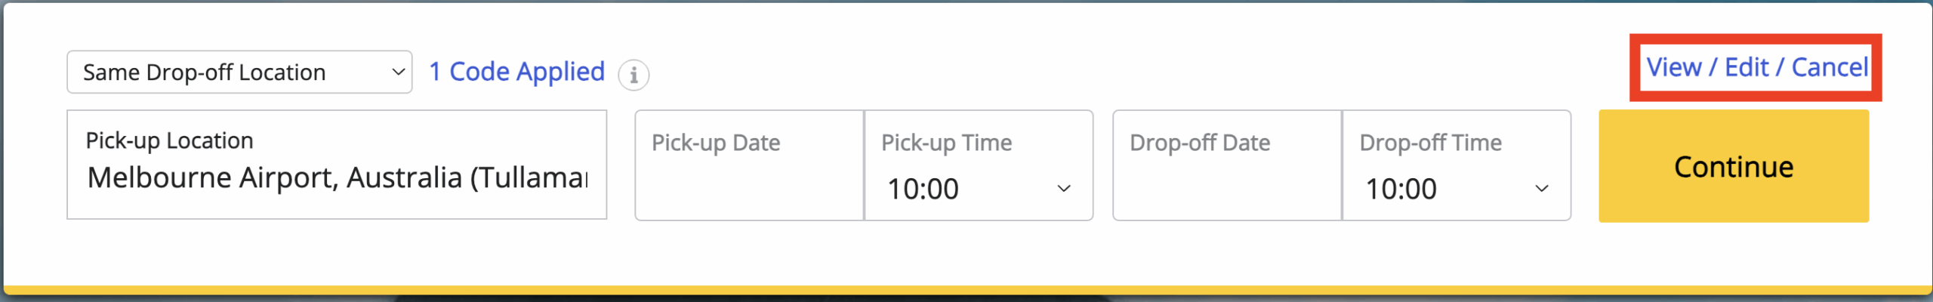
Task: Click the Pick-up Location input field
Action: [x=337, y=165]
